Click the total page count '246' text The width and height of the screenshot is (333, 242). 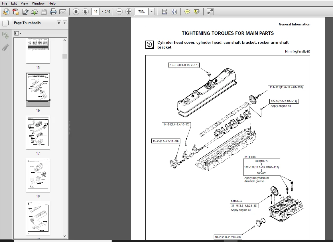107,12
